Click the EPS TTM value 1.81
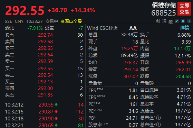Viewport: 193px width, 128px height. 133,90
